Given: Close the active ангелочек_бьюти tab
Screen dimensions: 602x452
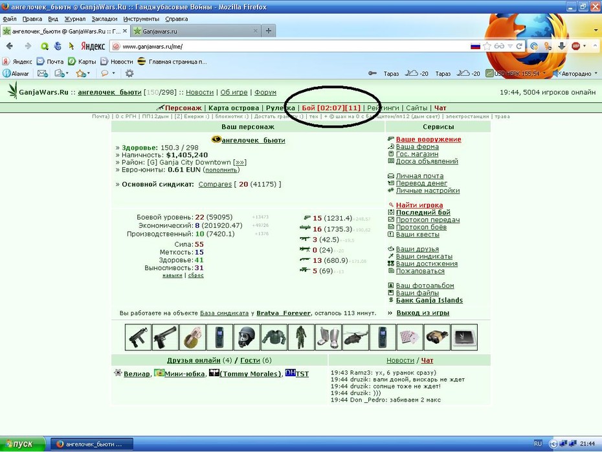Looking at the screenshot, I should tap(125, 30).
